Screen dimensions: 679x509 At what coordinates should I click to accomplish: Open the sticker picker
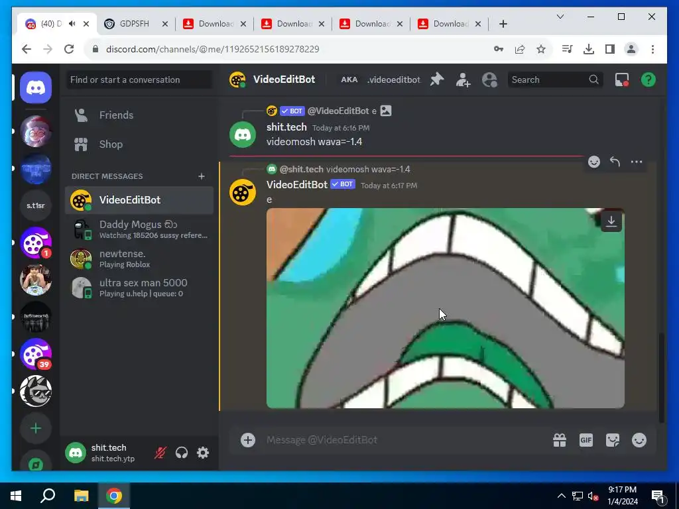coord(612,440)
